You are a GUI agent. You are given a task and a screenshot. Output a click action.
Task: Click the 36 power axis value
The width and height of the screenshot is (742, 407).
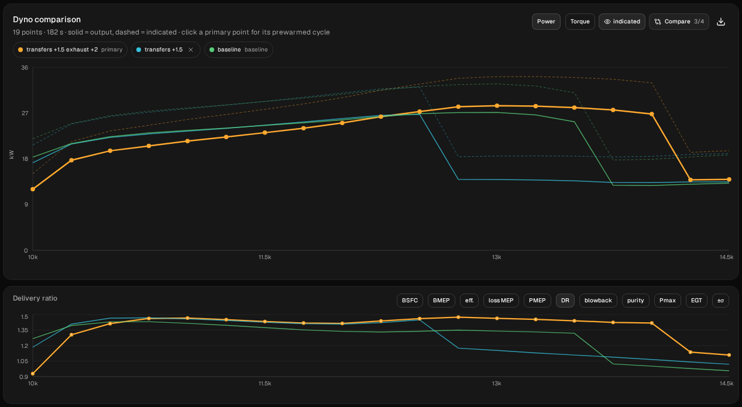tap(25, 68)
